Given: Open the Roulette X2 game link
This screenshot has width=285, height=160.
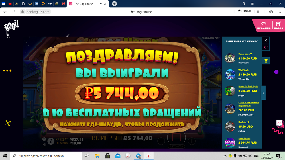Looking at the screenshot, I should pos(244,122).
